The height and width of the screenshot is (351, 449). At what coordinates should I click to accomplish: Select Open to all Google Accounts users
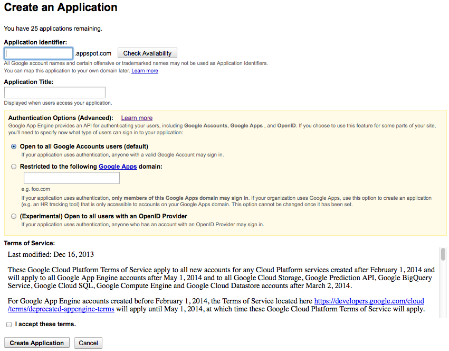14,146
